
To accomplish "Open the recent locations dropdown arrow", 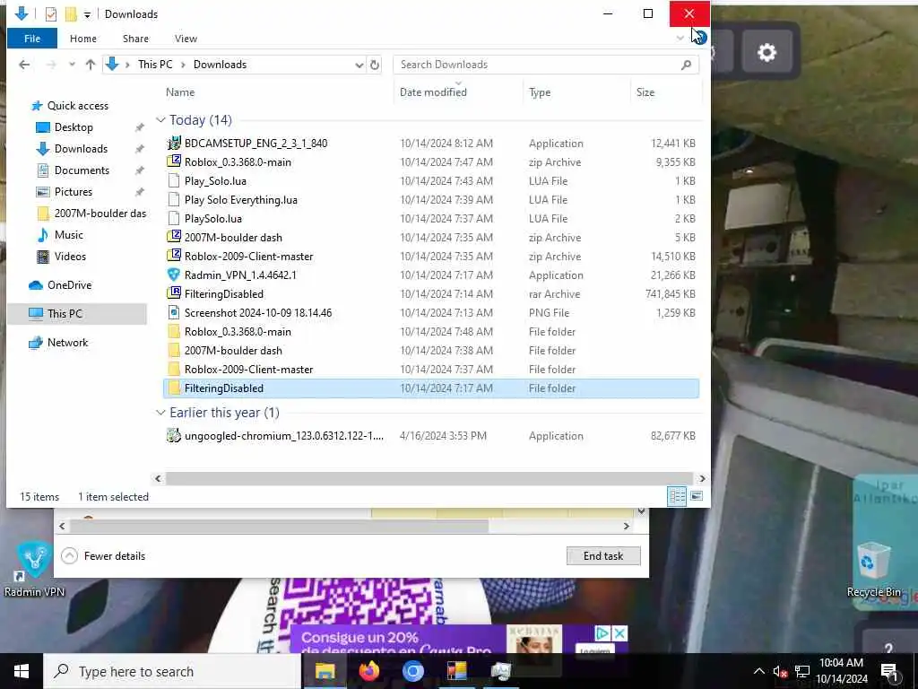I will [72, 65].
